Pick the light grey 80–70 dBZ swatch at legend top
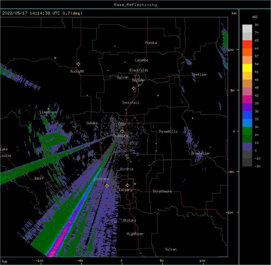Image resolution: width=271 pixels, height=265 pixels. [247, 29]
